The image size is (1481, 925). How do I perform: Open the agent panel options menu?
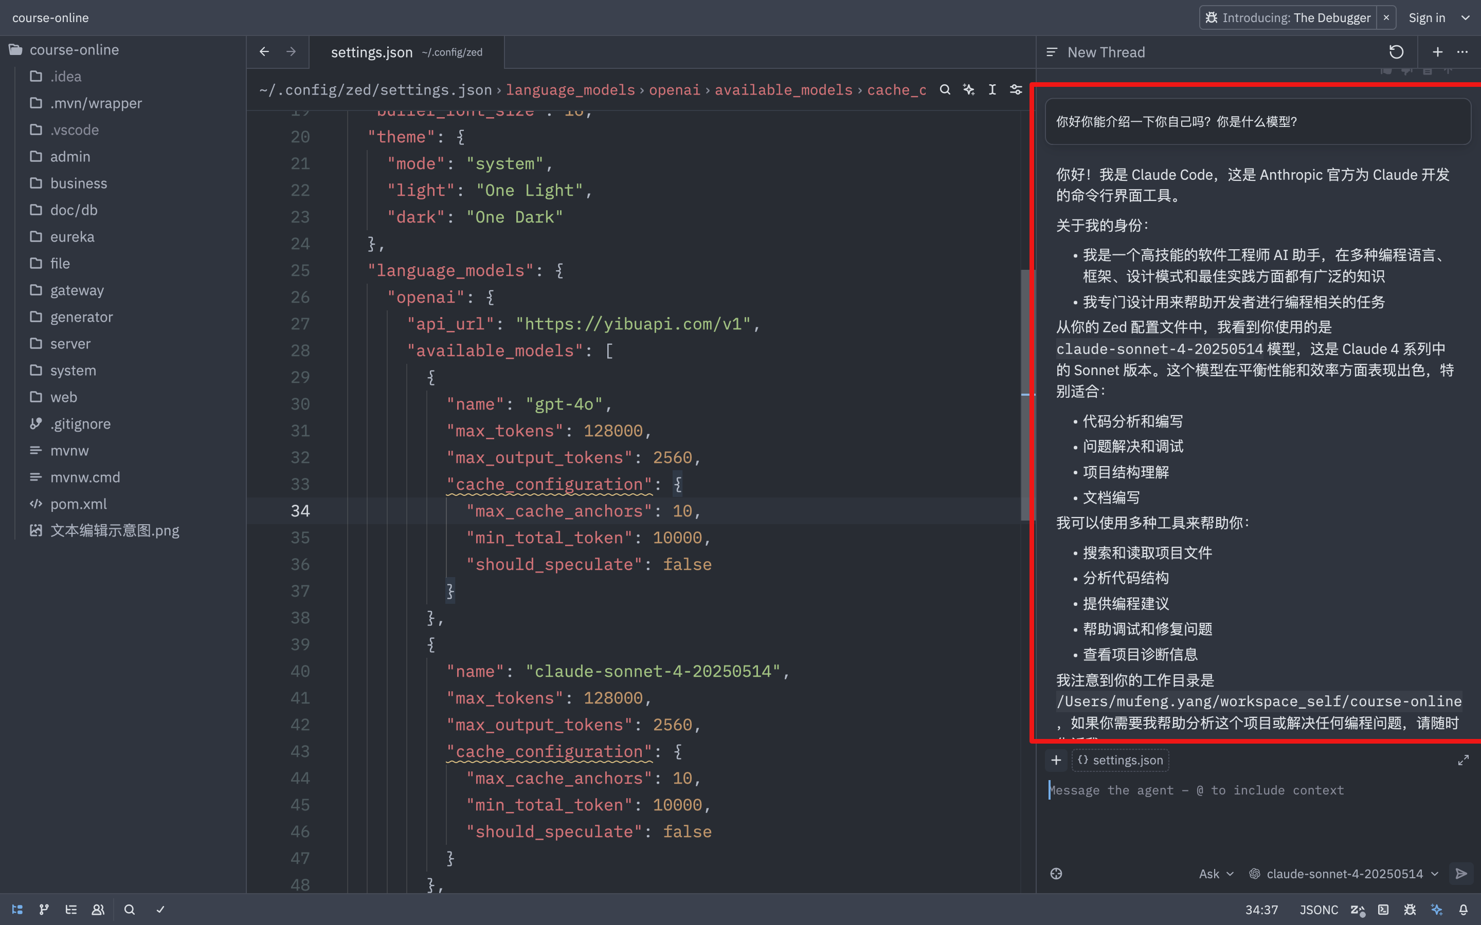point(1463,52)
